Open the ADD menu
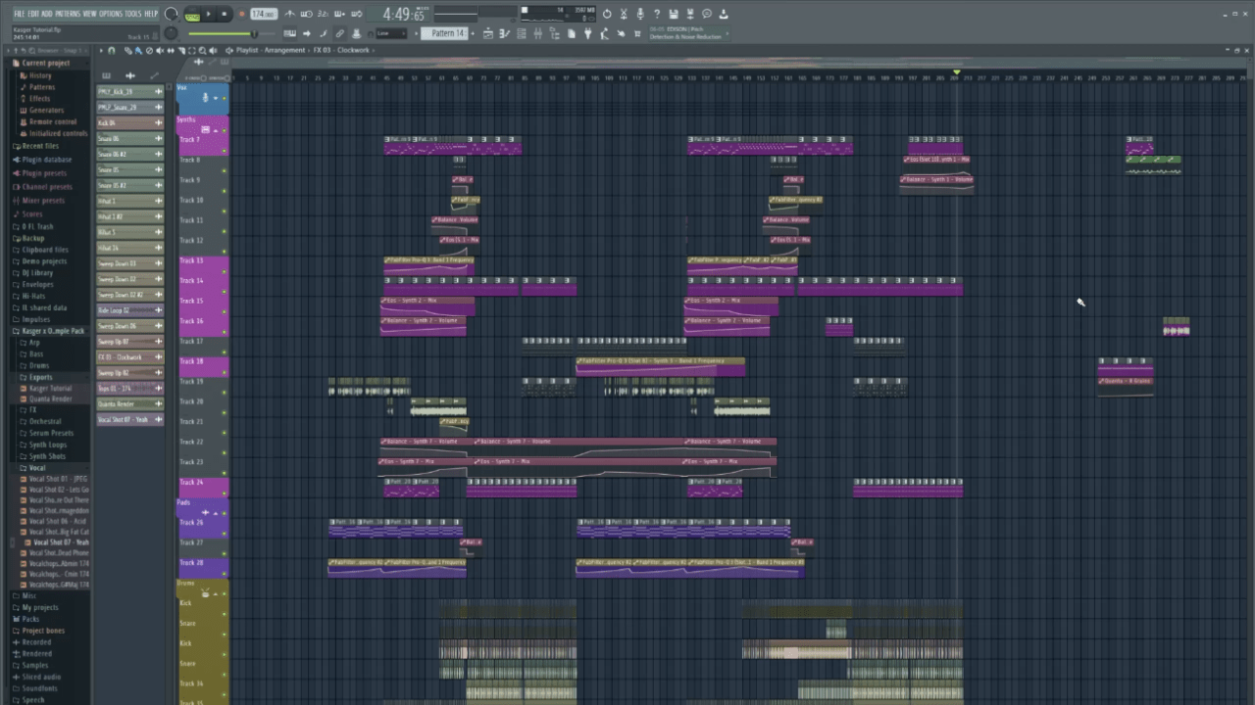Image resolution: width=1255 pixels, height=705 pixels. pyautogui.click(x=47, y=14)
